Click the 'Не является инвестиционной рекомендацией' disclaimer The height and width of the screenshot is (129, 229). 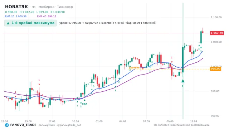click(x=182, y=125)
